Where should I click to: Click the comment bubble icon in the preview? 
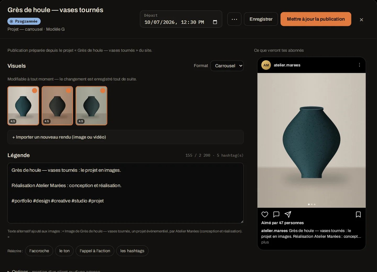276,215
